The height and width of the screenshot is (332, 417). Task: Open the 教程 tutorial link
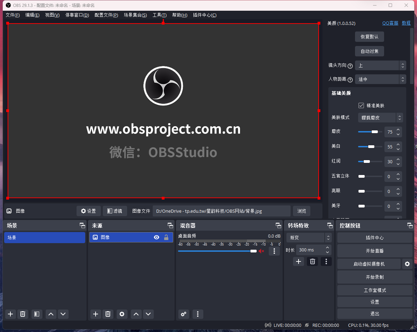[406, 23]
